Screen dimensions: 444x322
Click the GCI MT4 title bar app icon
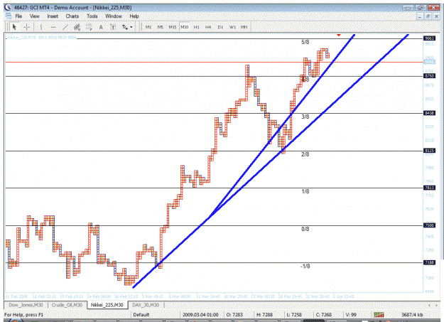coord(7,7)
